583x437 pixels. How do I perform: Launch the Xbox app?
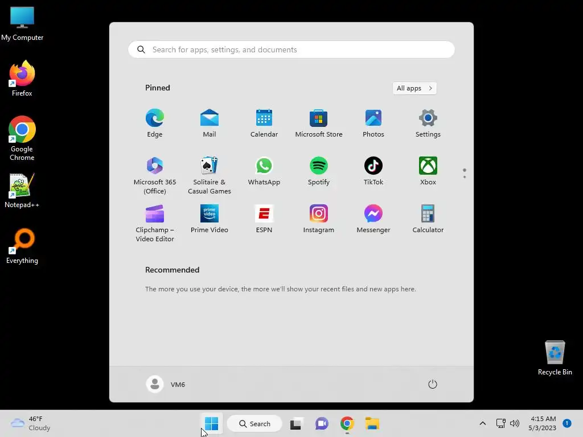click(x=428, y=171)
